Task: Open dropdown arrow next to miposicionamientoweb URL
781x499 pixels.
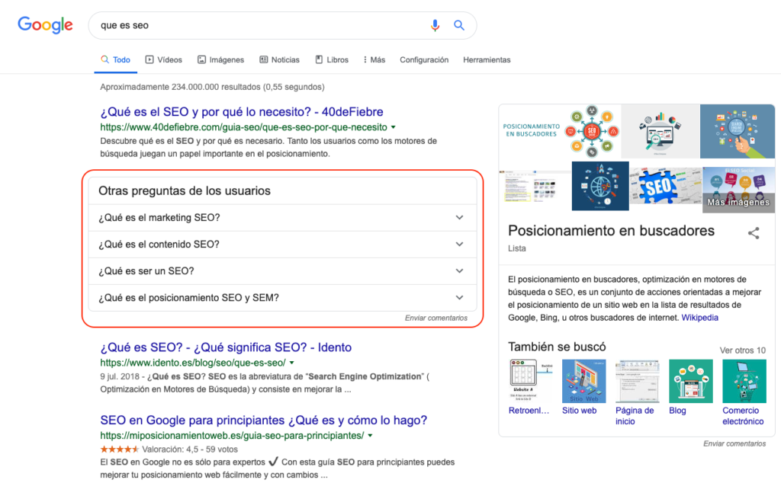Action: pos(370,436)
